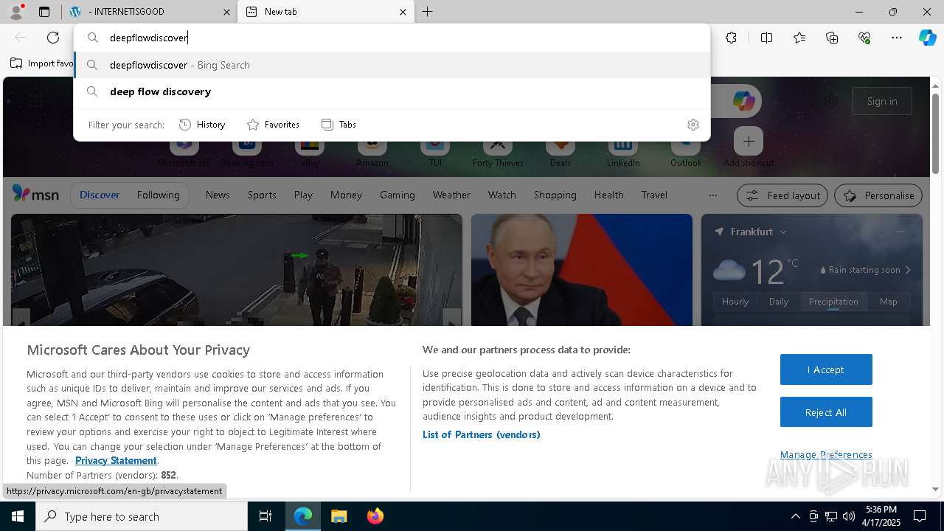Click Sign in button
This screenshot has height=531, width=944.
point(882,101)
